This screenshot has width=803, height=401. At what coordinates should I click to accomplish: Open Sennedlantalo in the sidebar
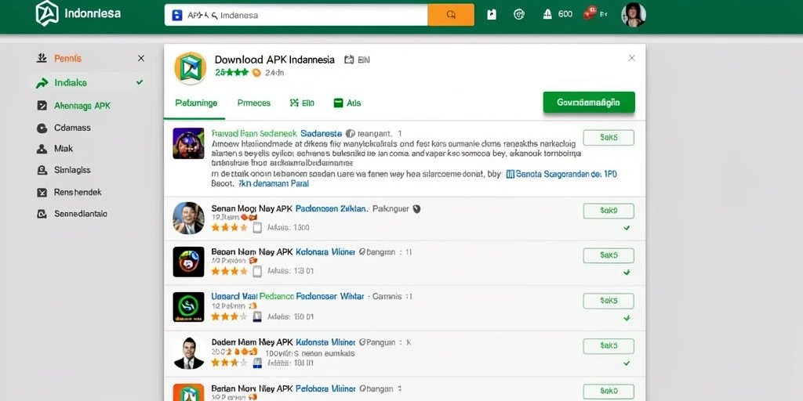click(x=81, y=214)
